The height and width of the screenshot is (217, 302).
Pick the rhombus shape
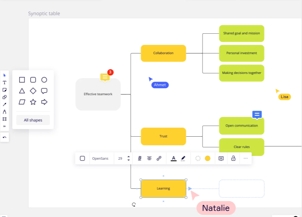[x=33, y=91]
